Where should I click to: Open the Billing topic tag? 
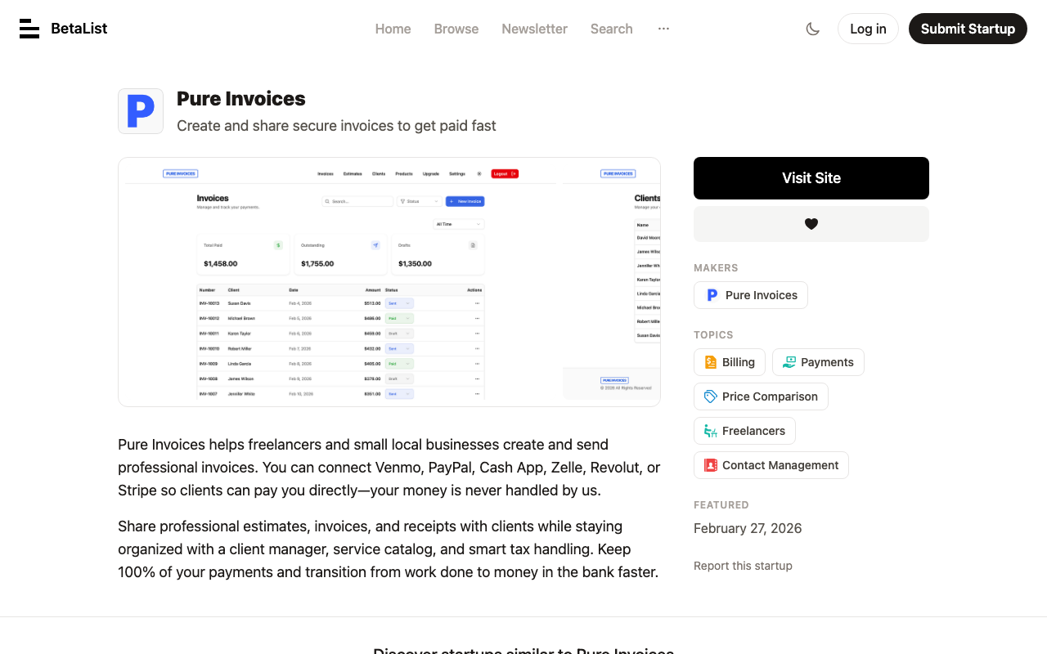coord(730,362)
